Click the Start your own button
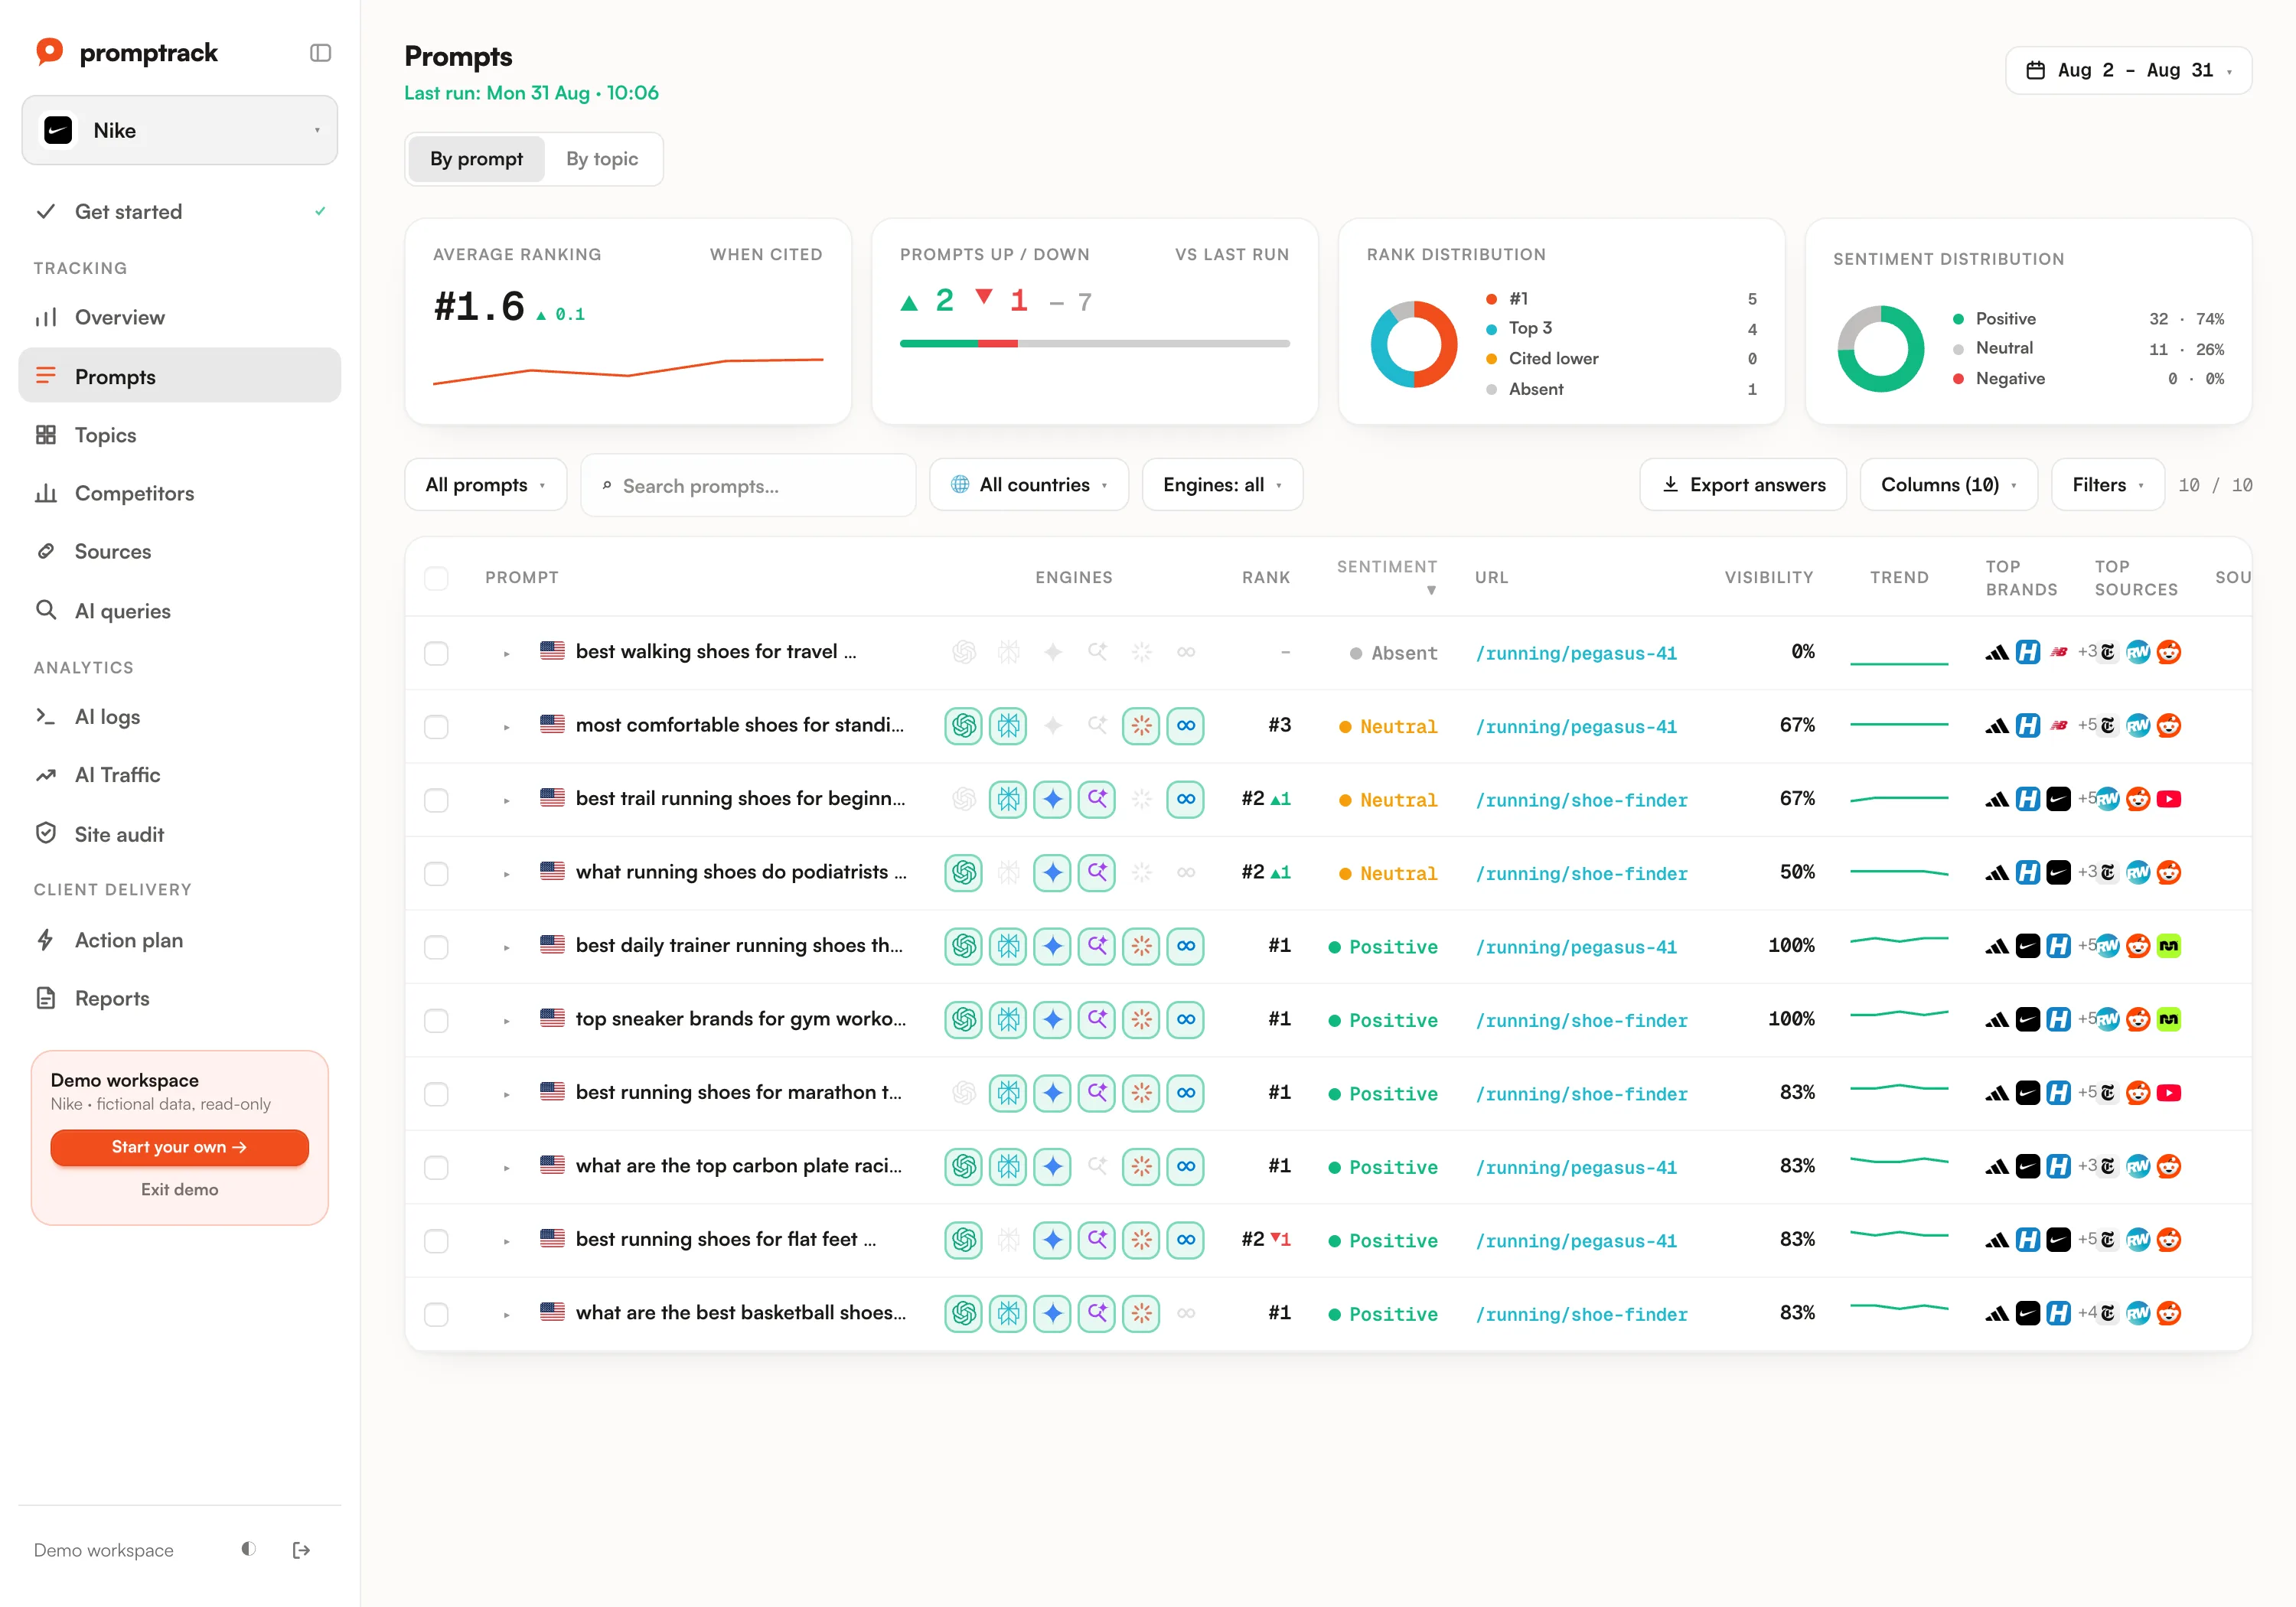This screenshot has height=1607, width=2296. click(x=180, y=1147)
